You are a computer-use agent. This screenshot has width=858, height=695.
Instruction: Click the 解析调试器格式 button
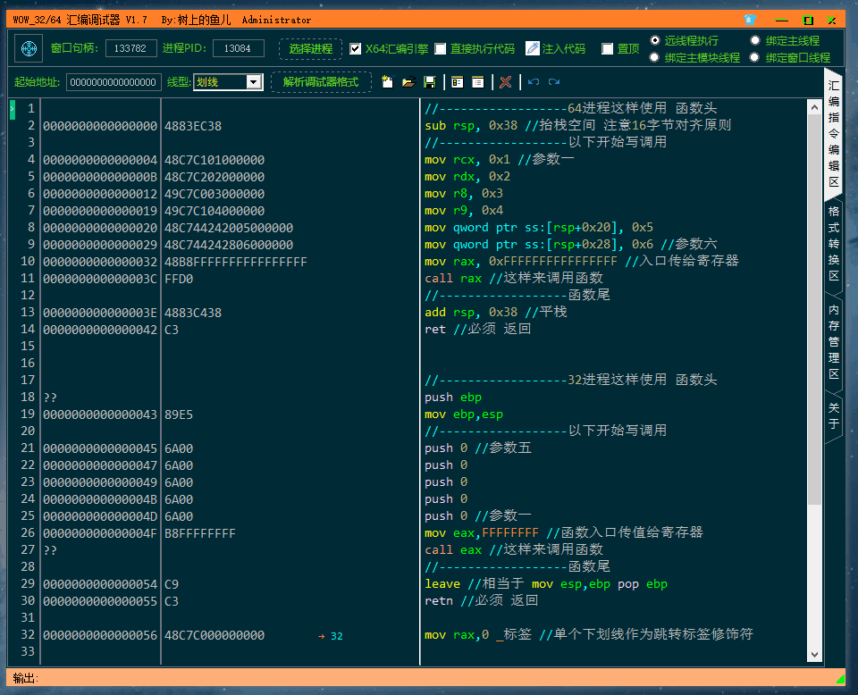(321, 82)
